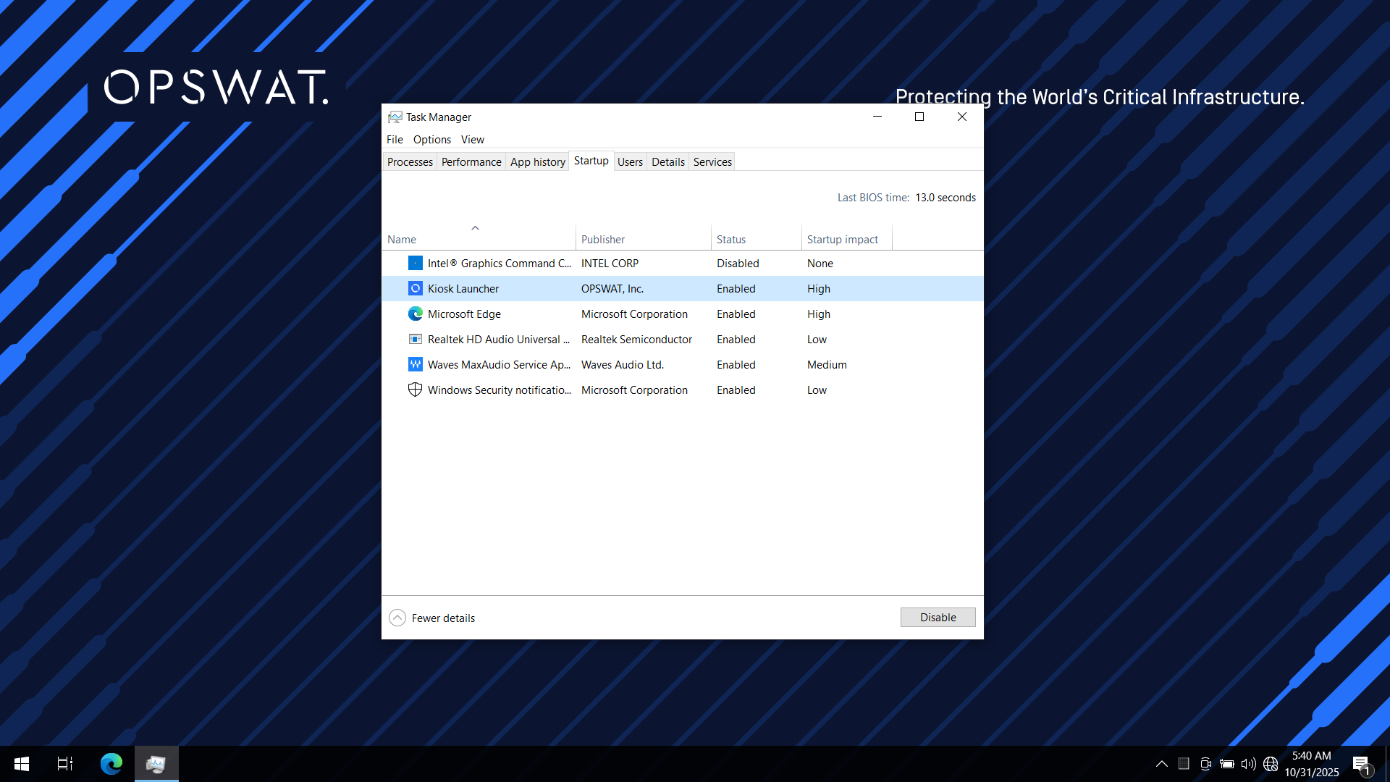Click the None startup impact value

click(x=820, y=263)
